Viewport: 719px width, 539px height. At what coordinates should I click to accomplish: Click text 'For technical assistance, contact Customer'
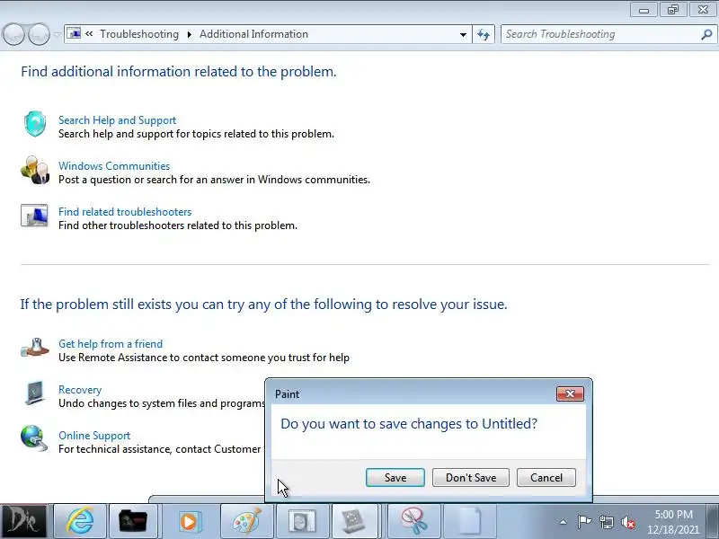160,449
